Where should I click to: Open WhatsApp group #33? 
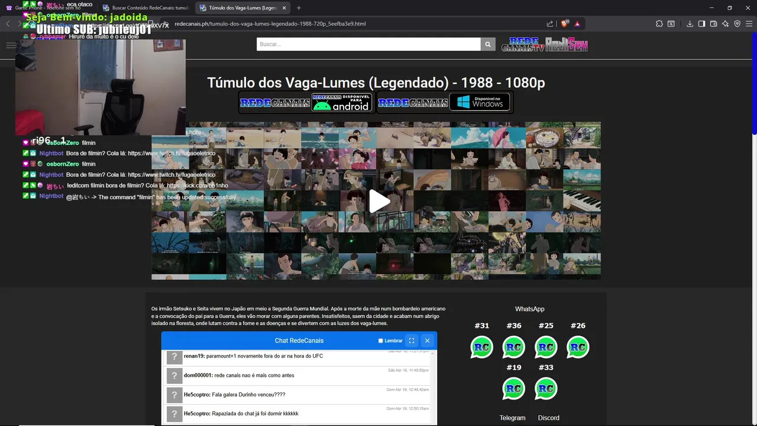[546, 389]
